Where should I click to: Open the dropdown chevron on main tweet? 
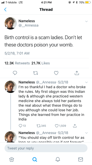pos(86,21)
